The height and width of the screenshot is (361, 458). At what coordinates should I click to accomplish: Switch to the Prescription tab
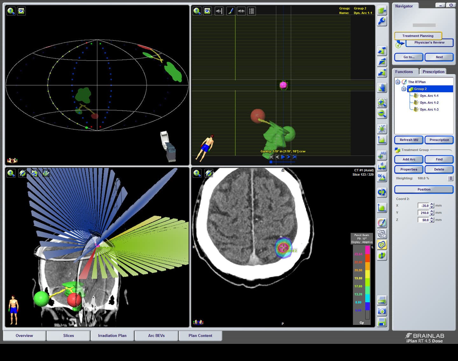click(433, 72)
